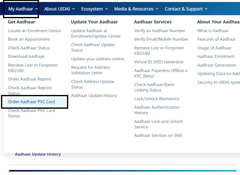Open Aadhaar Services on SMS
The height and width of the screenshot is (175, 240).
158,135
